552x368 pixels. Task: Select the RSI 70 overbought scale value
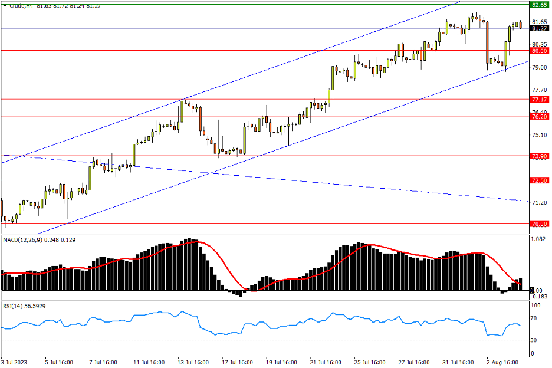click(536, 319)
